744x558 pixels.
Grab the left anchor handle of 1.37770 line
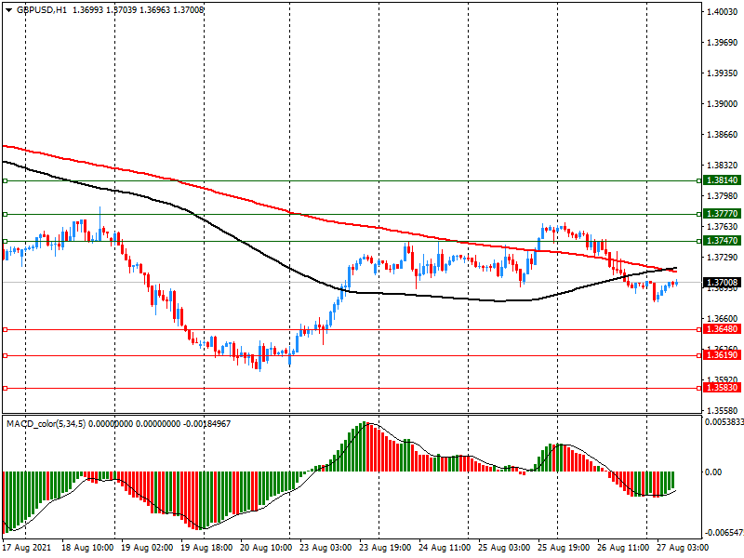[6, 215]
